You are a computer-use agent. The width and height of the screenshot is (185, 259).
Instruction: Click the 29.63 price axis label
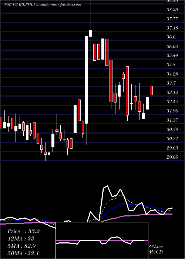pyautogui.click(x=172, y=148)
